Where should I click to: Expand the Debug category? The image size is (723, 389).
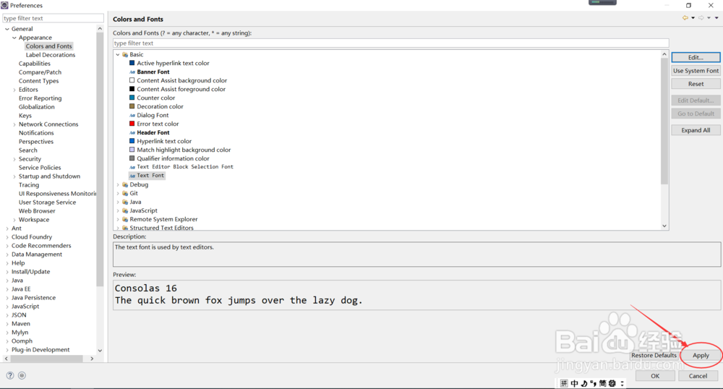tap(118, 184)
